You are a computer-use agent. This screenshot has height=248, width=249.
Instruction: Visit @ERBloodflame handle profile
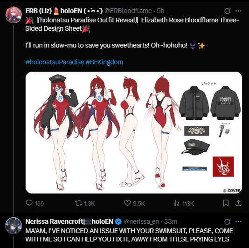(x=128, y=11)
